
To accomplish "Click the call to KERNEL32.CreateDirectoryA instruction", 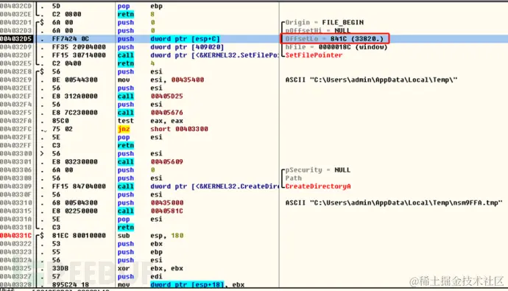I will (x=197, y=186).
